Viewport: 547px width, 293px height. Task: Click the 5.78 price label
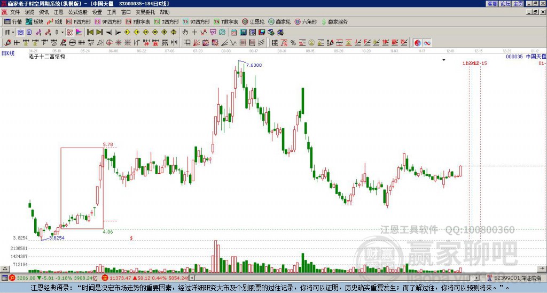(x=108, y=144)
